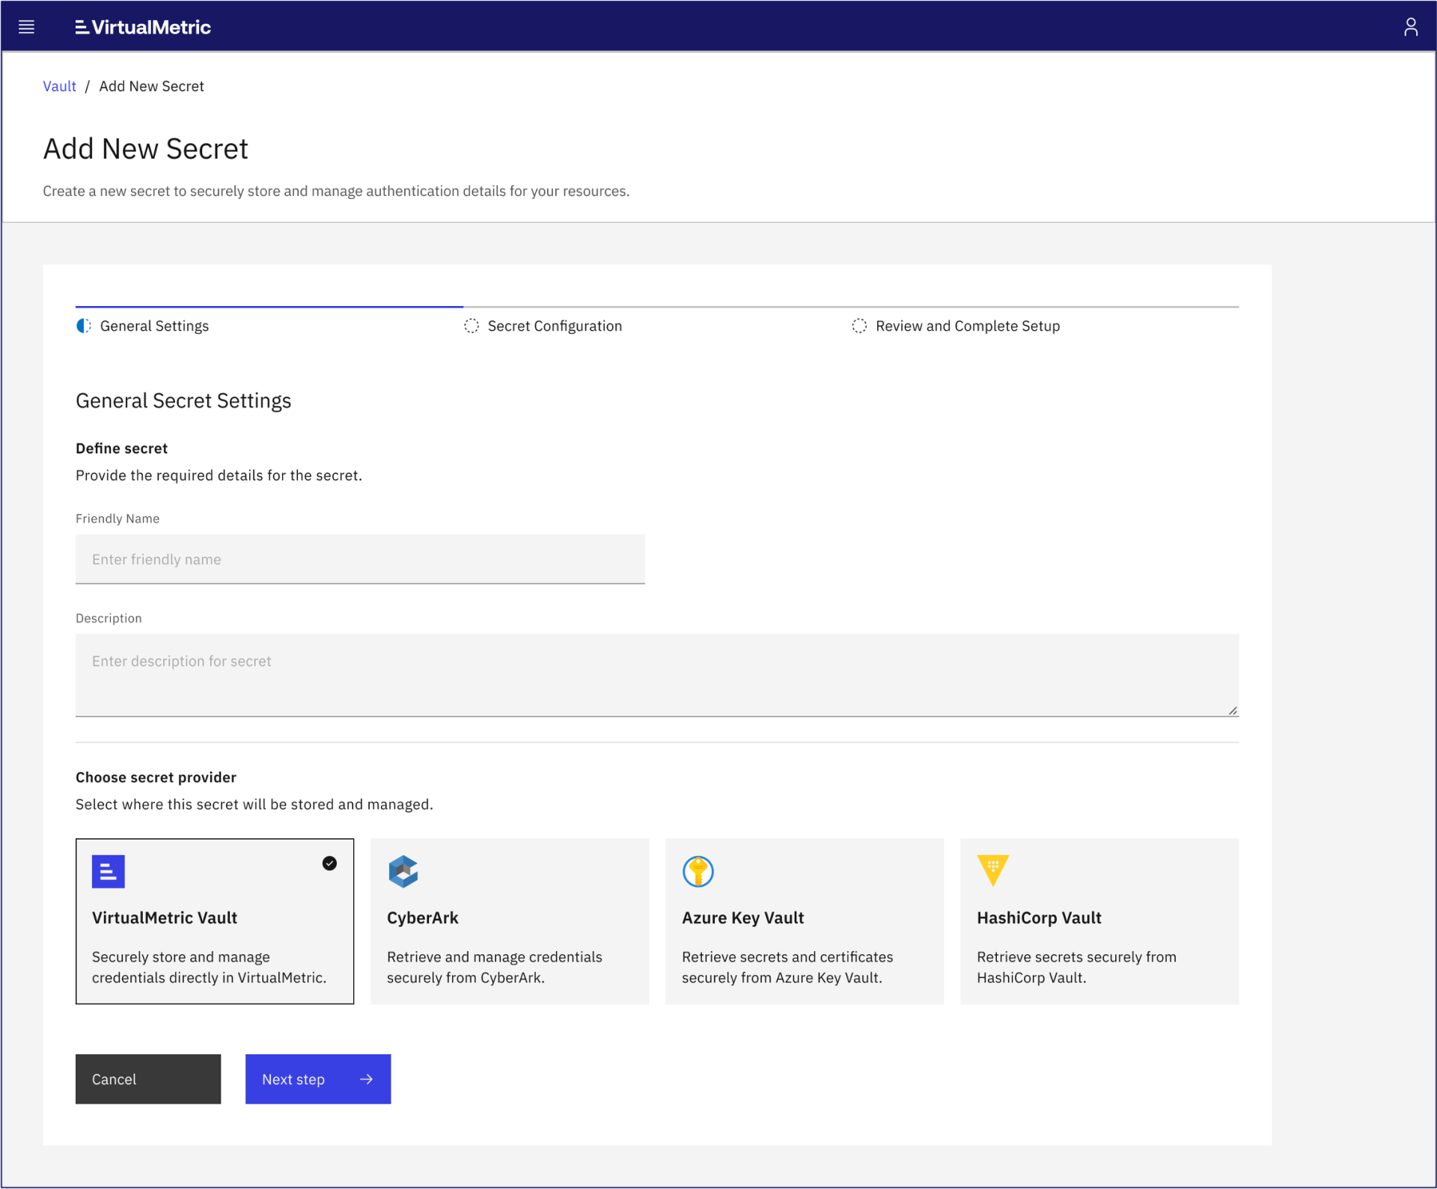The width and height of the screenshot is (1437, 1189).
Task: Click the 'Friendly Name' field label
Action: coord(118,518)
